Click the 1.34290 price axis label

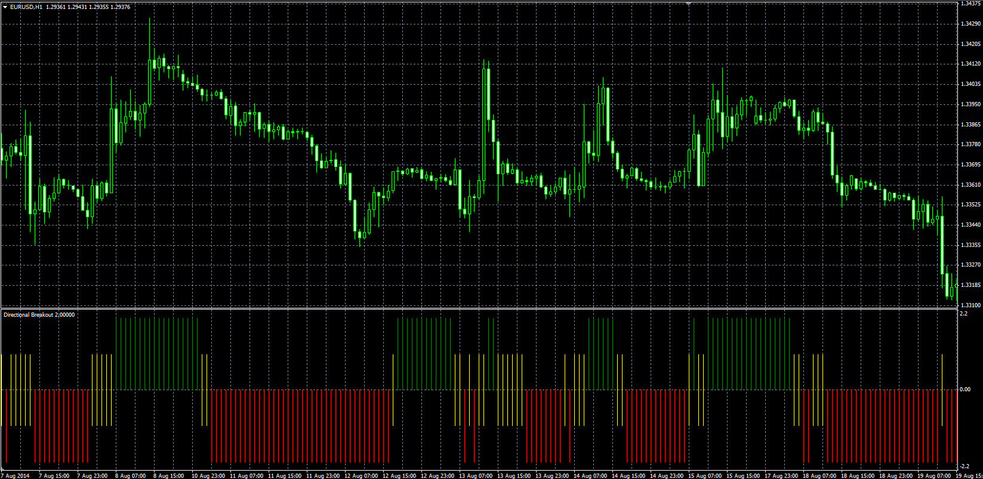[x=970, y=24]
